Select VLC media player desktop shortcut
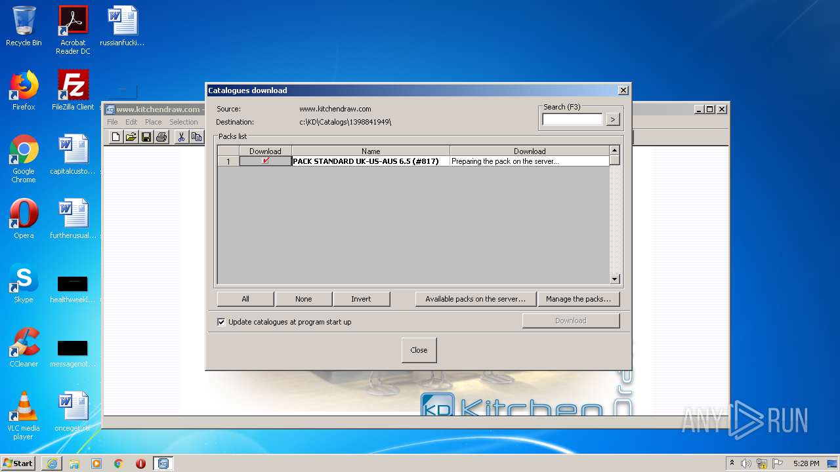 pos(24,416)
